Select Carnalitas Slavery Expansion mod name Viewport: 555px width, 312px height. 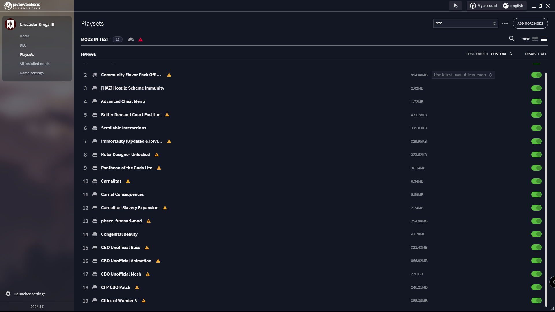(x=130, y=208)
